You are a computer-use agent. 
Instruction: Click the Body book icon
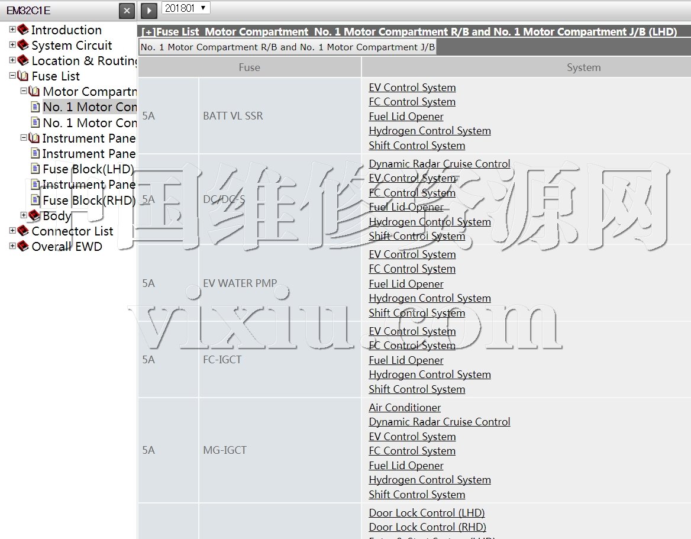click(34, 215)
